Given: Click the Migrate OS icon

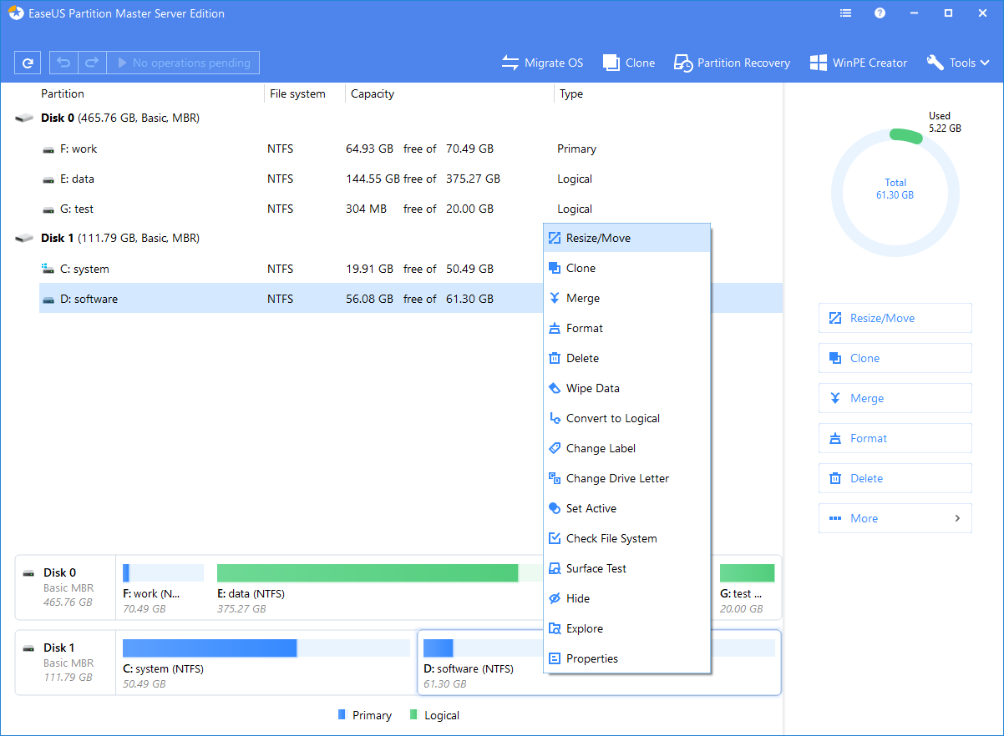Looking at the screenshot, I should [509, 62].
